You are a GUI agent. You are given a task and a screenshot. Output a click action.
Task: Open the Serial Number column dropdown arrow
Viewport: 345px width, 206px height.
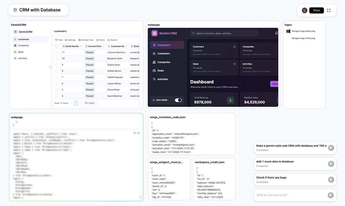pyautogui.click(x=81, y=46)
